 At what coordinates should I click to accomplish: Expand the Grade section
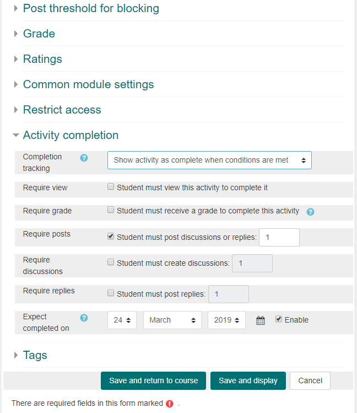tap(39, 34)
